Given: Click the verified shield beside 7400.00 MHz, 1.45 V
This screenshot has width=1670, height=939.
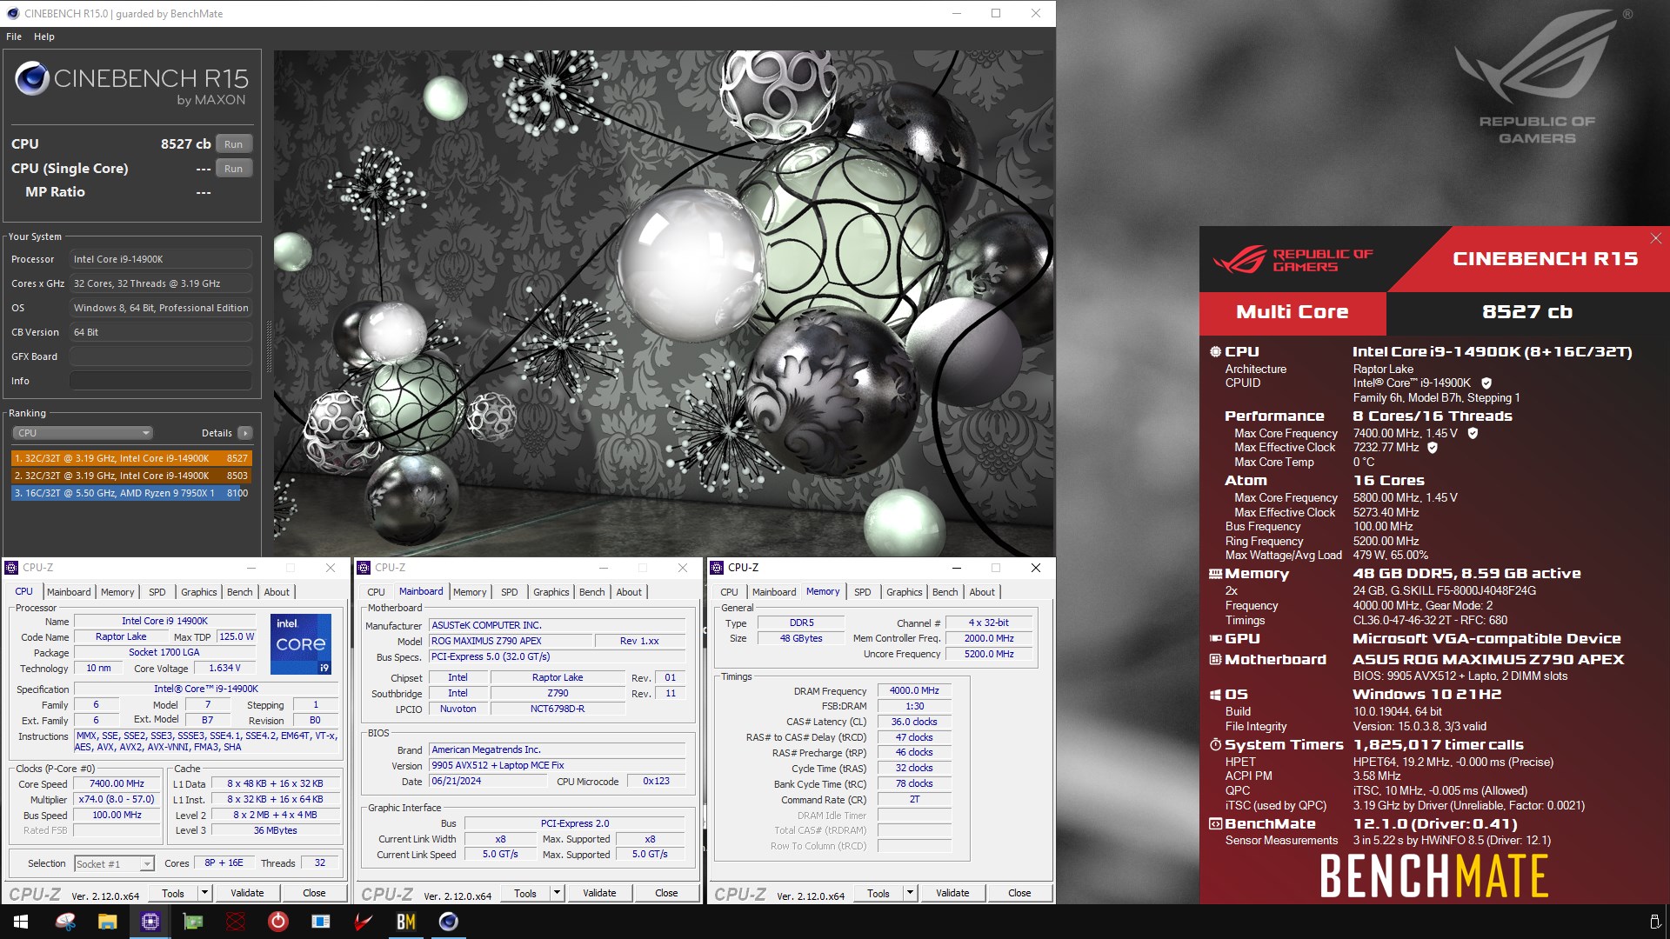Looking at the screenshot, I should 1473,433.
